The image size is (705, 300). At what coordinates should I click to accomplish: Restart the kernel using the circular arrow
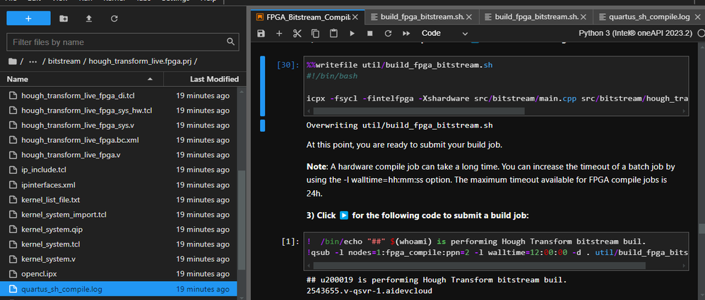coord(387,33)
